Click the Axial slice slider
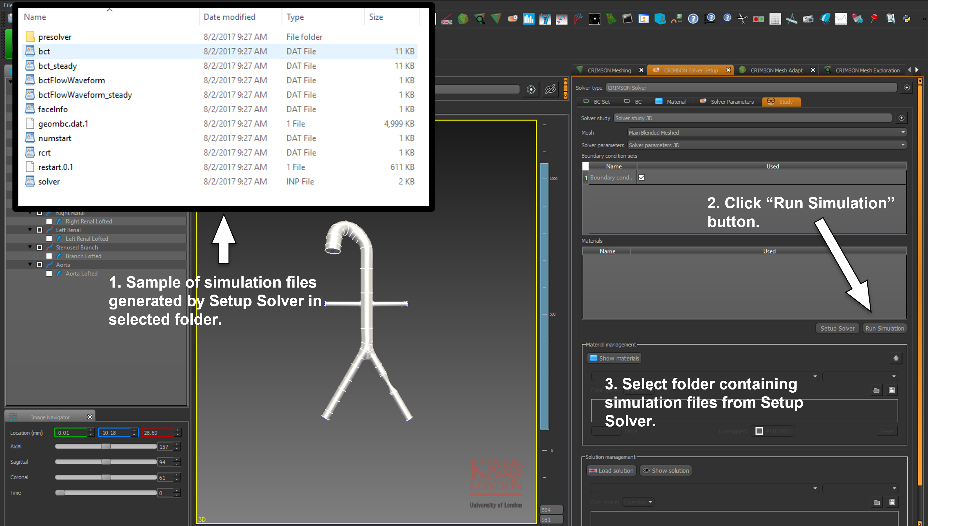 [x=106, y=447]
